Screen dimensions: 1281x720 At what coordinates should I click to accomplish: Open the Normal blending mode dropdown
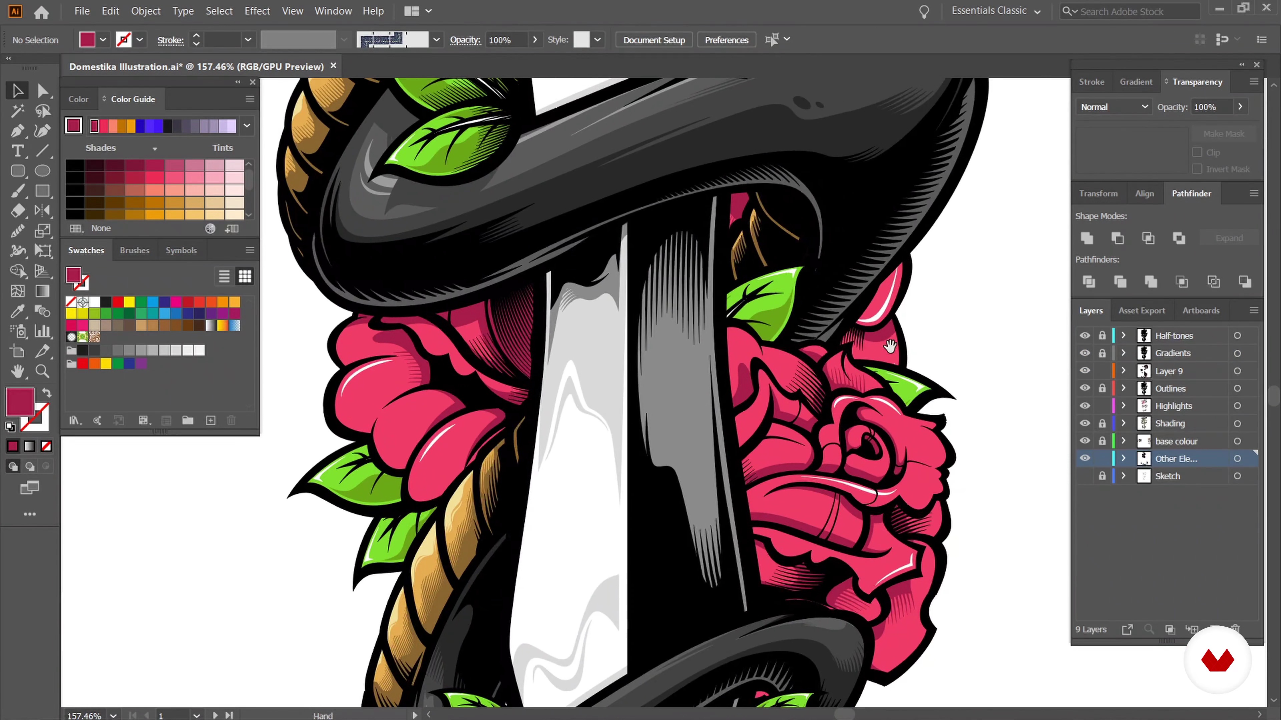pyautogui.click(x=1114, y=107)
